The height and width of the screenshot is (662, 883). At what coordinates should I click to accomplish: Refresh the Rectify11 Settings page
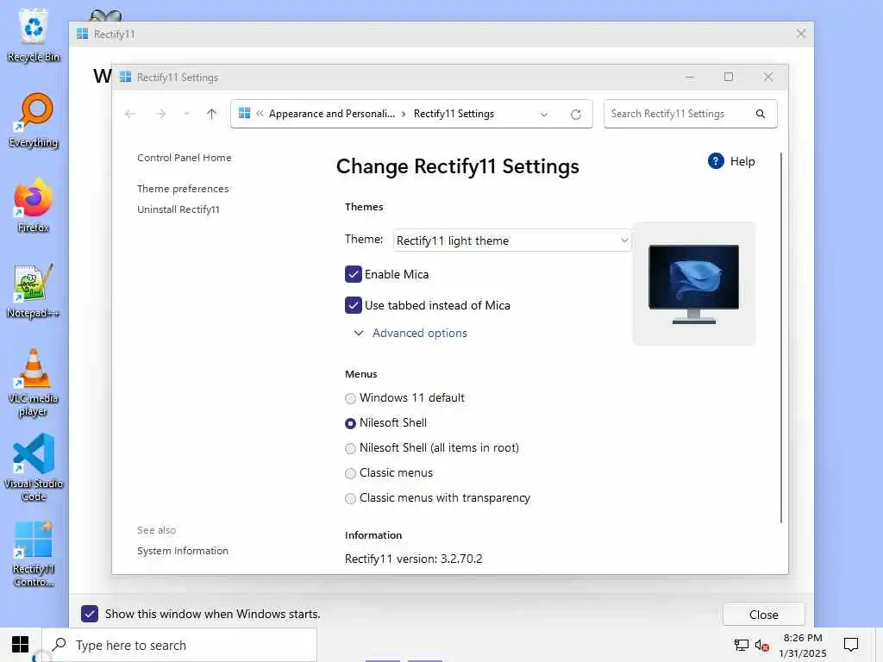[x=575, y=115]
